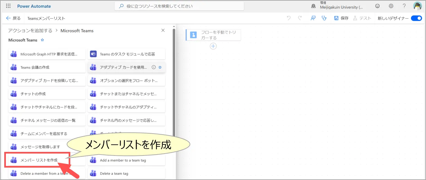This screenshot has height=180, width=426.
Task: Click the 戻る back button
Action: [x=13, y=18]
